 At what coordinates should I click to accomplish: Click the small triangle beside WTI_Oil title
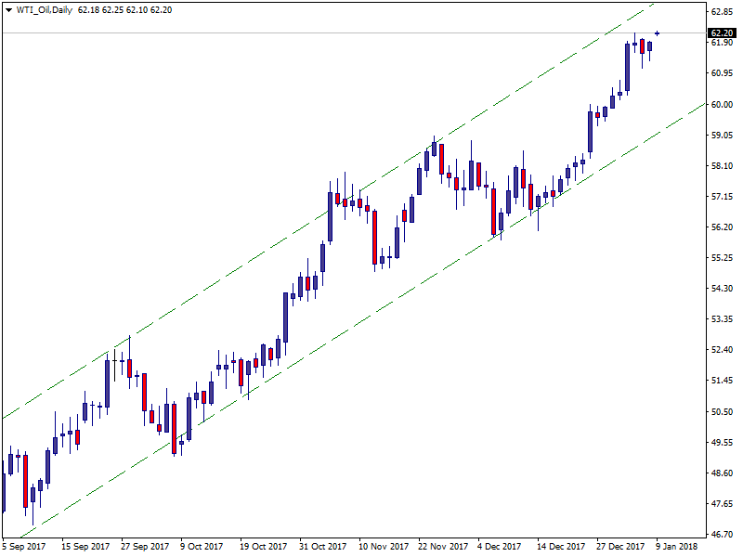click(7, 9)
